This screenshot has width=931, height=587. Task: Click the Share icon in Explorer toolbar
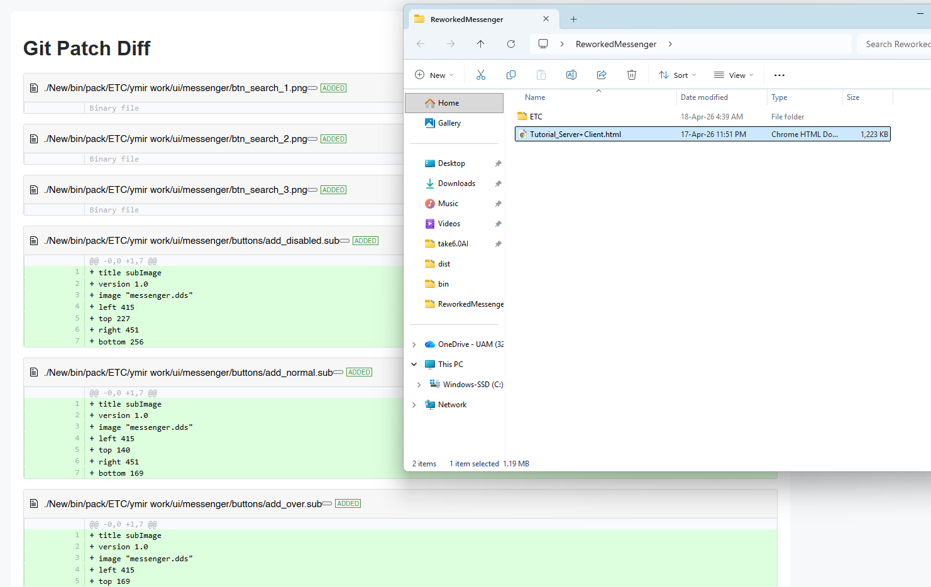[602, 75]
